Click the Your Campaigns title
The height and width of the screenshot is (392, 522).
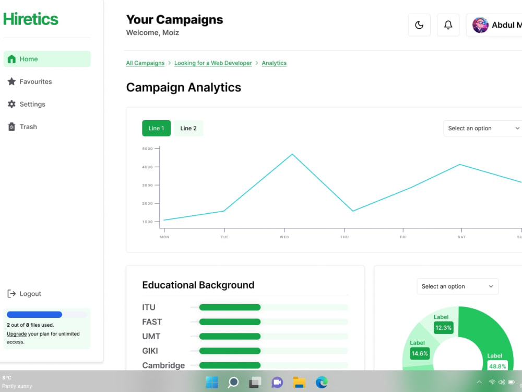pyautogui.click(x=174, y=19)
